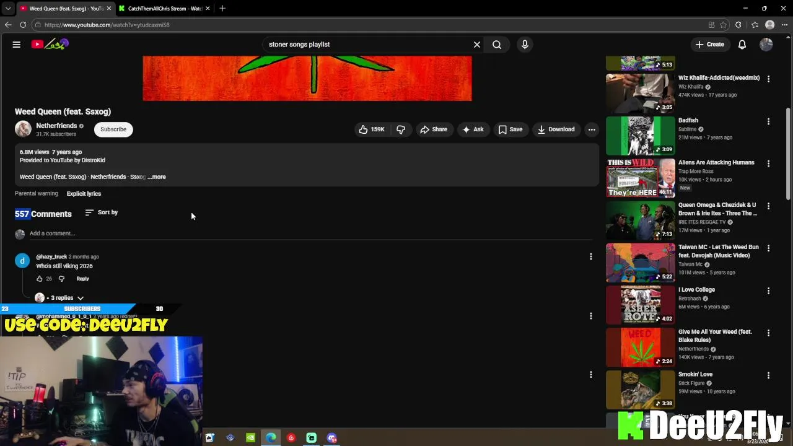Viewport: 793px width, 446px height.
Task: Play Aliens Are Attacking Humans thumbnail
Action: pos(640,178)
